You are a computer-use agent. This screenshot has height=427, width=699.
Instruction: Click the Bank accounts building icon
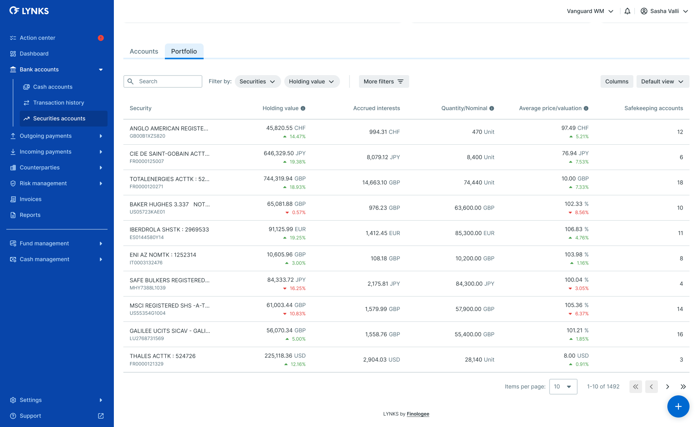pos(13,70)
